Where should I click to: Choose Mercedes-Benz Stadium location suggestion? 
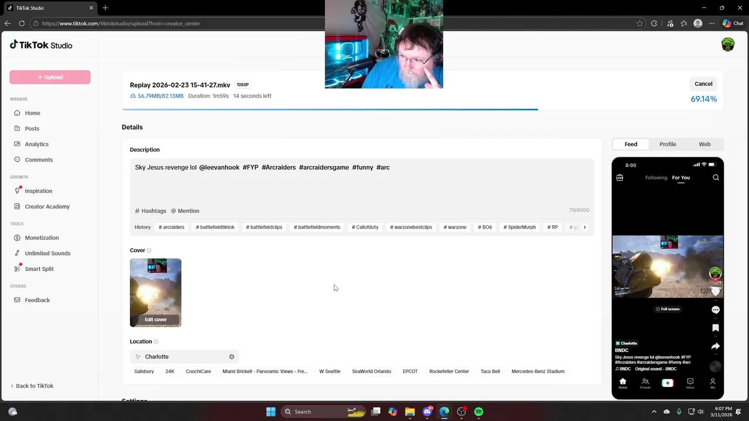click(538, 371)
